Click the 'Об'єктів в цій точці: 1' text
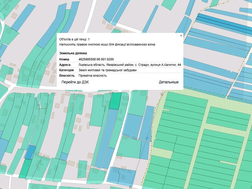Viewport: 252px width, 189px height. point(74,39)
